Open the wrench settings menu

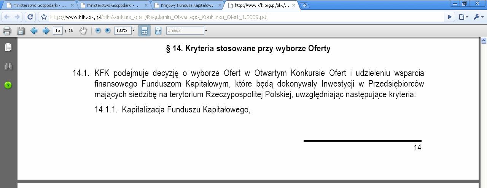coord(478,17)
